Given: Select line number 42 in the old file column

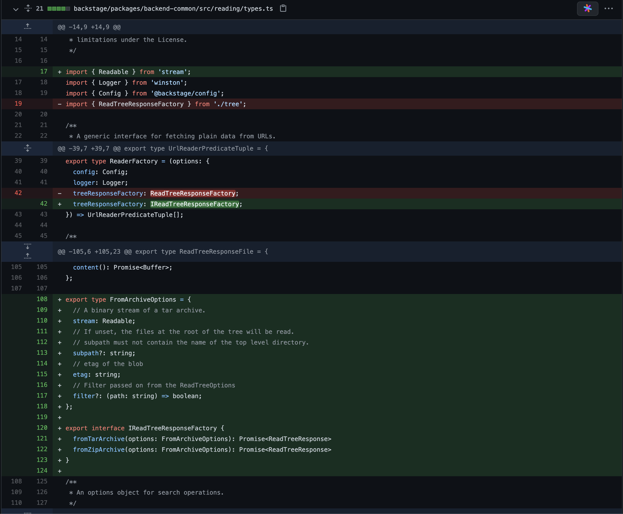Looking at the screenshot, I should pyautogui.click(x=18, y=193).
